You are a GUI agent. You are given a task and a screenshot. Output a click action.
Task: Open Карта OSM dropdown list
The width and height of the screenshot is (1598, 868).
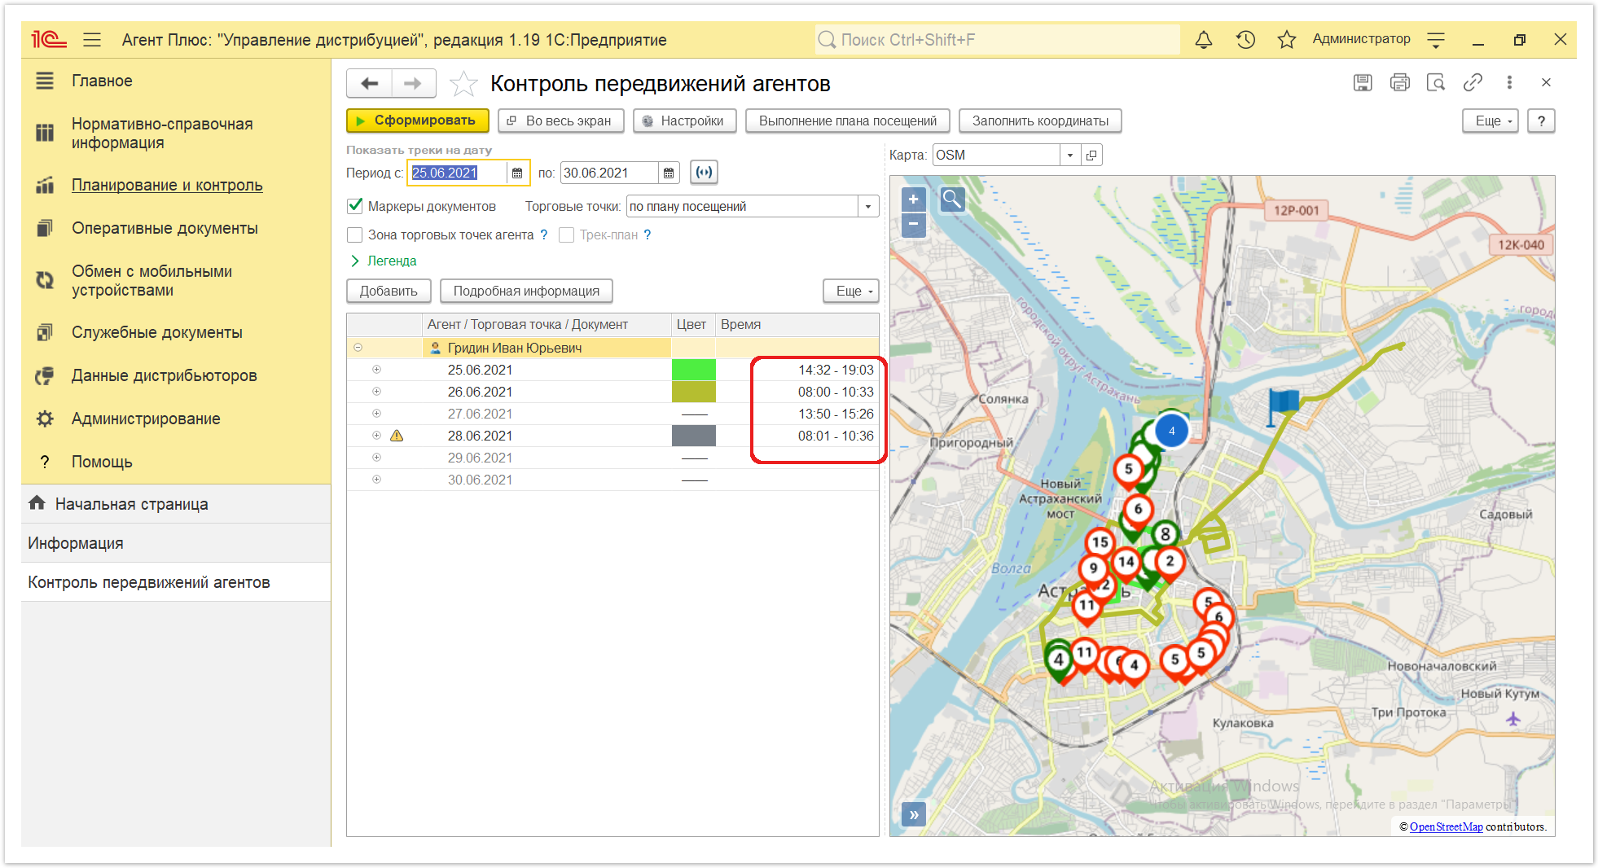click(1070, 155)
